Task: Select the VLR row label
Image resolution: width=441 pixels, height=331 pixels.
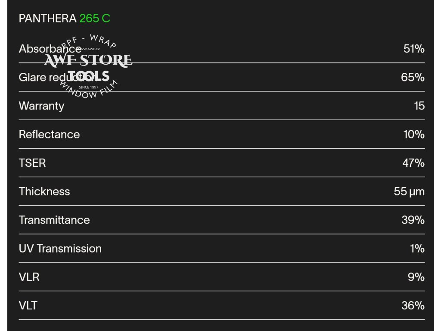Action: pyautogui.click(x=29, y=277)
